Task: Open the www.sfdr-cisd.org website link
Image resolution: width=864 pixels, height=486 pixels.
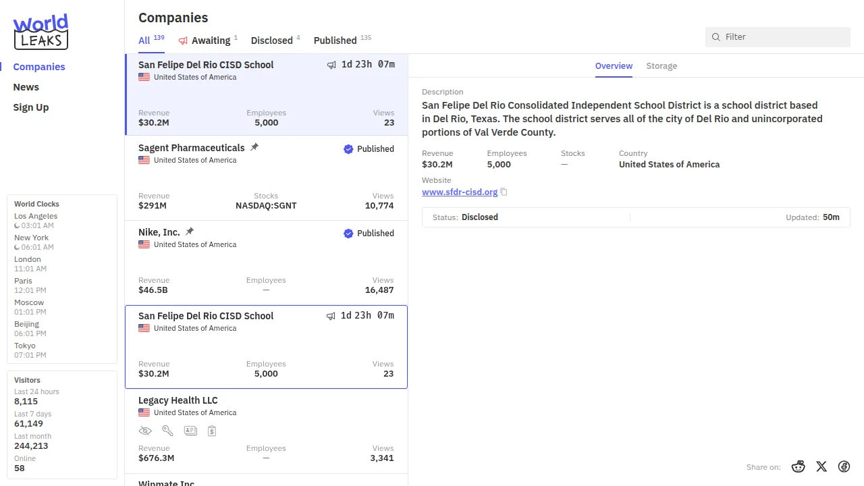Action: 460,192
